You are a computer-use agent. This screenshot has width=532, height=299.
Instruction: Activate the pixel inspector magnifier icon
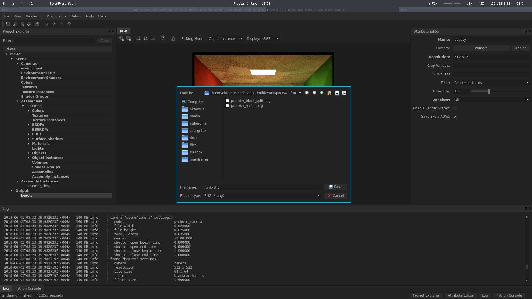click(173, 39)
